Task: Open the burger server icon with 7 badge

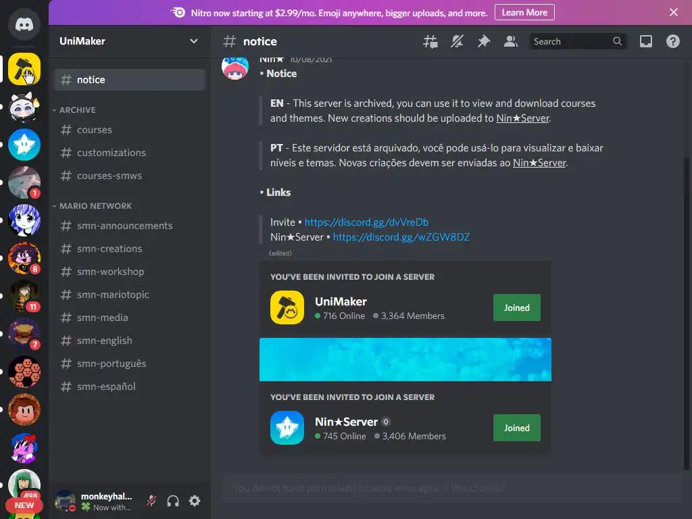Action: click(24, 334)
